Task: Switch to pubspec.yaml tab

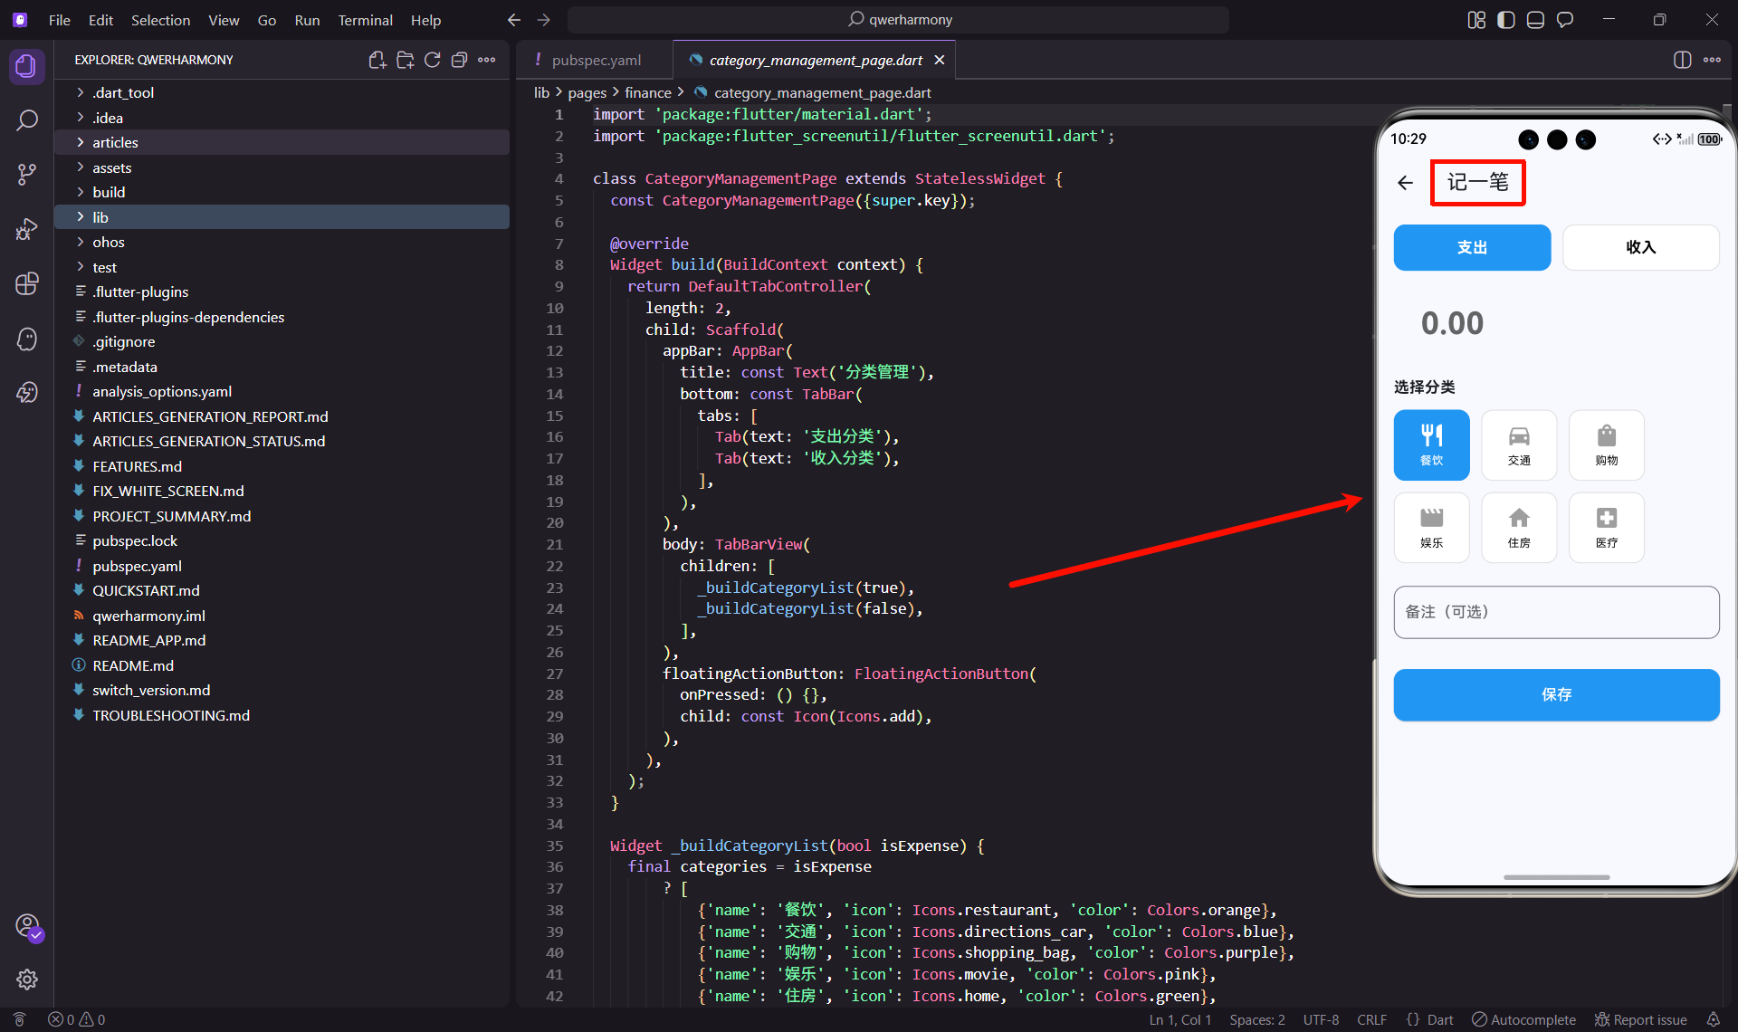Action: pos(596,60)
